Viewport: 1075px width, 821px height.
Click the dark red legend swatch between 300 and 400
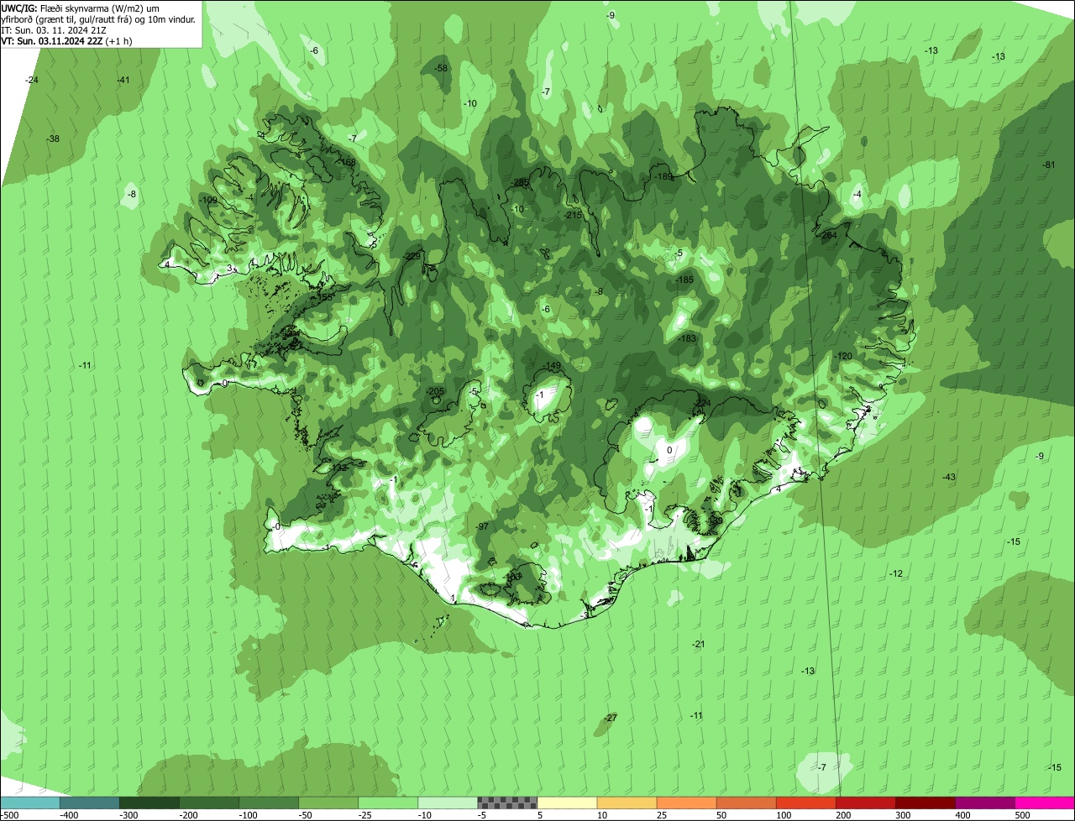[926, 803]
